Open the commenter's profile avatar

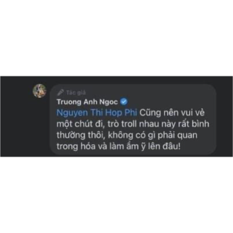40,91
